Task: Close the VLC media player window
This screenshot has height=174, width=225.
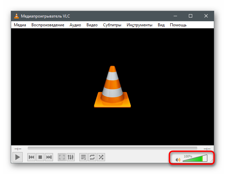Action: tap(206, 16)
